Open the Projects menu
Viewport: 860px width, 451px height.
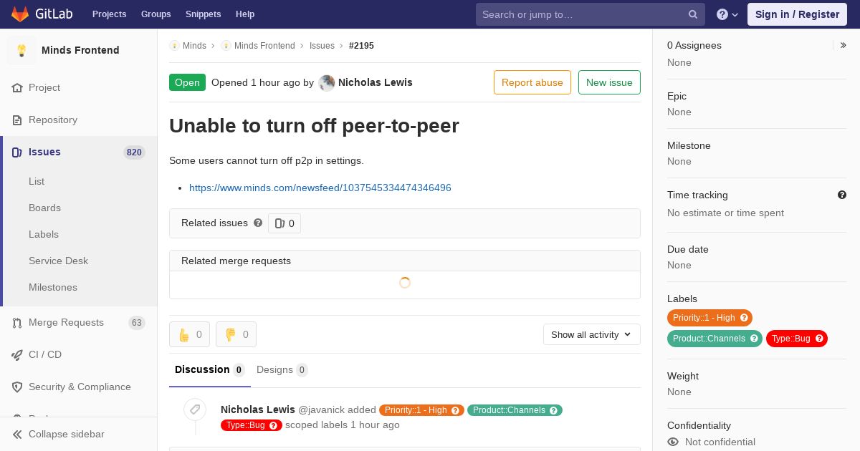pos(110,14)
